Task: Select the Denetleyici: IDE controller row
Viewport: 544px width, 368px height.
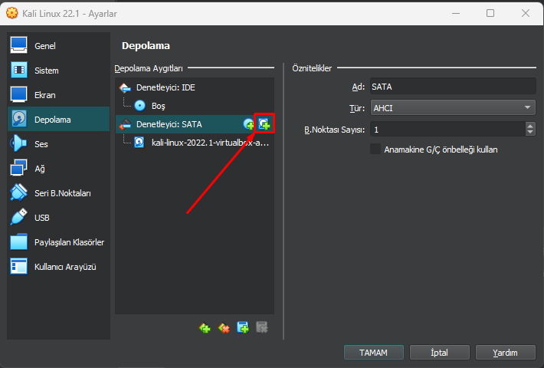Action: click(x=195, y=87)
